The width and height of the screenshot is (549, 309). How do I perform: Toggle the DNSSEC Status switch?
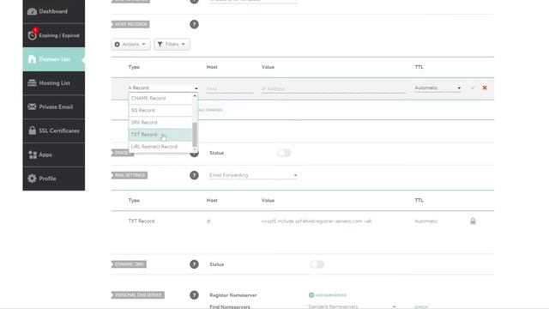(x=284, y=153)
